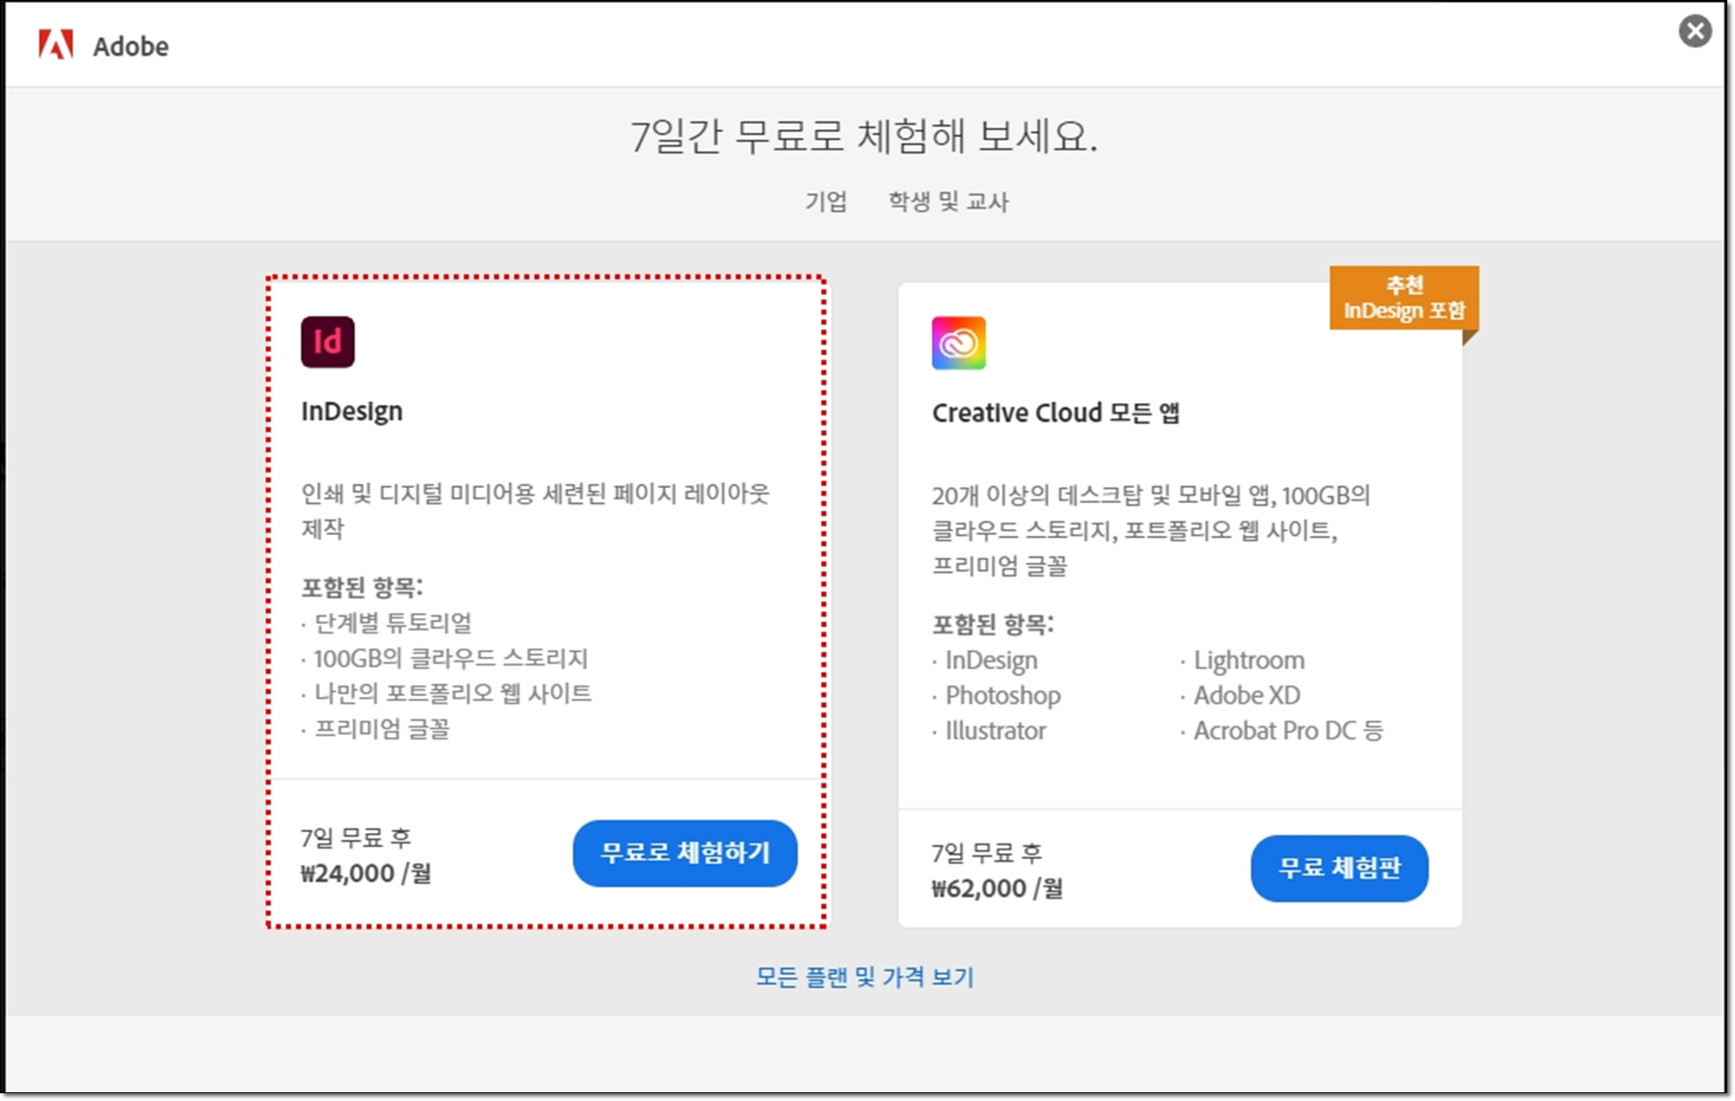The height and width of the screenshot is (1101, 1735).
Task: Click 포함된 항목 heading in Creative Cloud card
Action: [993, 625]
